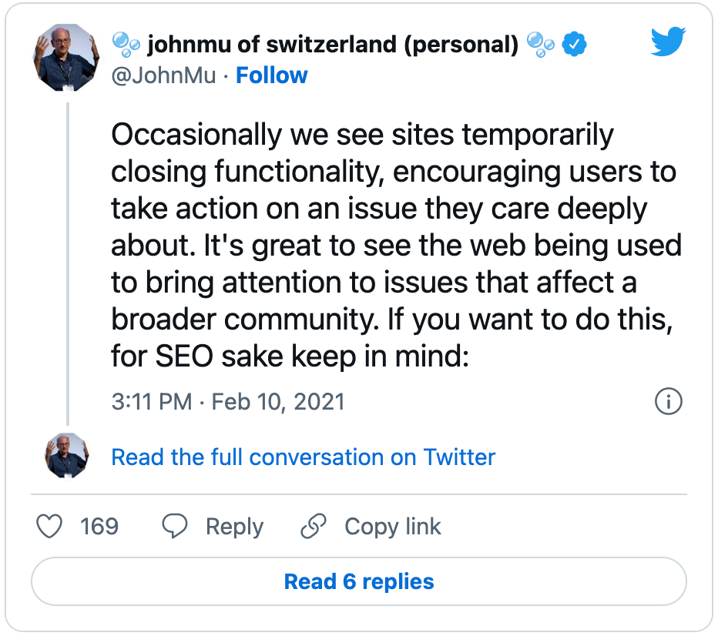Click JohnMu's large profile photo
Image resolution: width=718 pixels, height=636 pixels.
pyautogui.click(x=66, y=58)
